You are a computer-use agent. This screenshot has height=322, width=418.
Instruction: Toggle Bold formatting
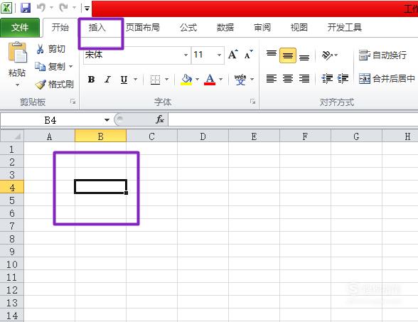tap(91, 79)
